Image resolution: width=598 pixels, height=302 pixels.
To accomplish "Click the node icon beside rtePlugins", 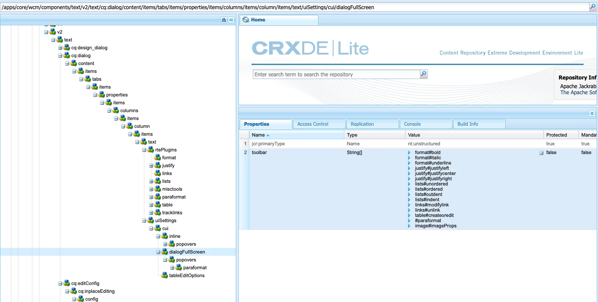I will click(150, 150).
